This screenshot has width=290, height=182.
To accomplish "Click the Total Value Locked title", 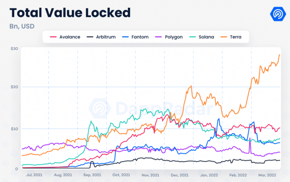I will tap(70, 13).
